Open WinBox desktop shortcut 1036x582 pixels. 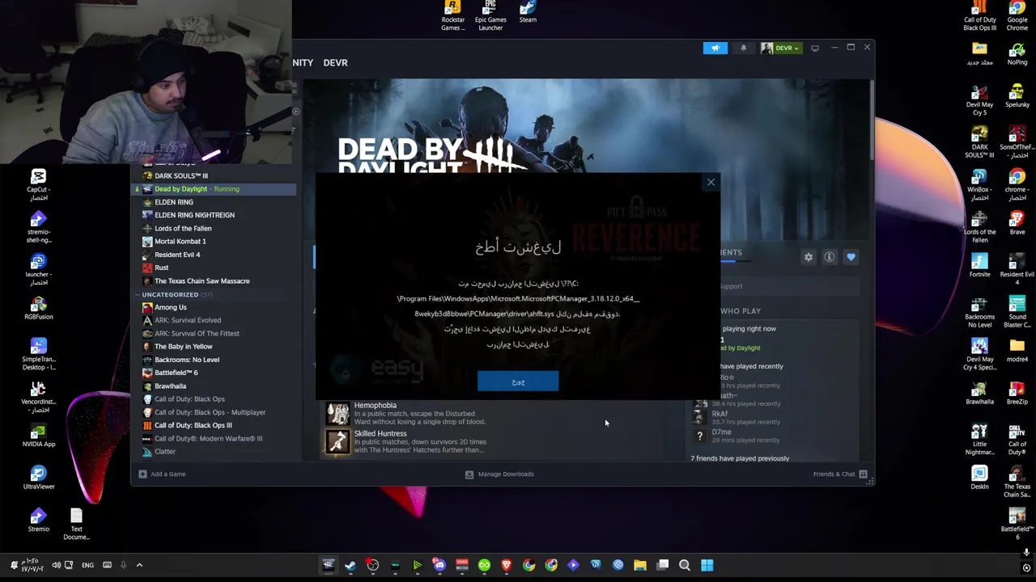click(979, 185)
